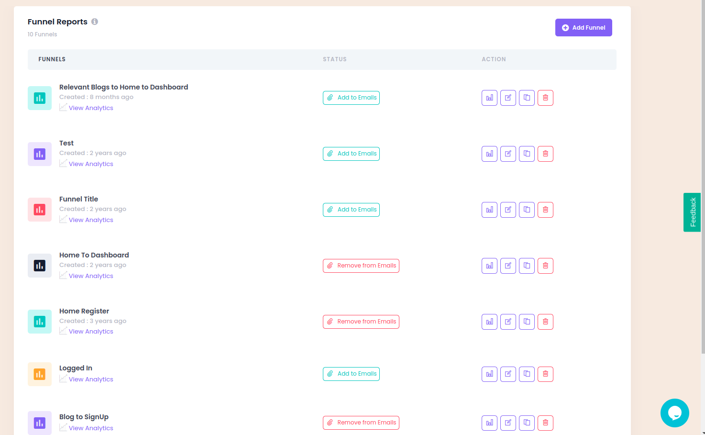705x435 pixels.
Task: Open analytics chart icon for Relevant Blogs funnel
Action: pos(489,98)
